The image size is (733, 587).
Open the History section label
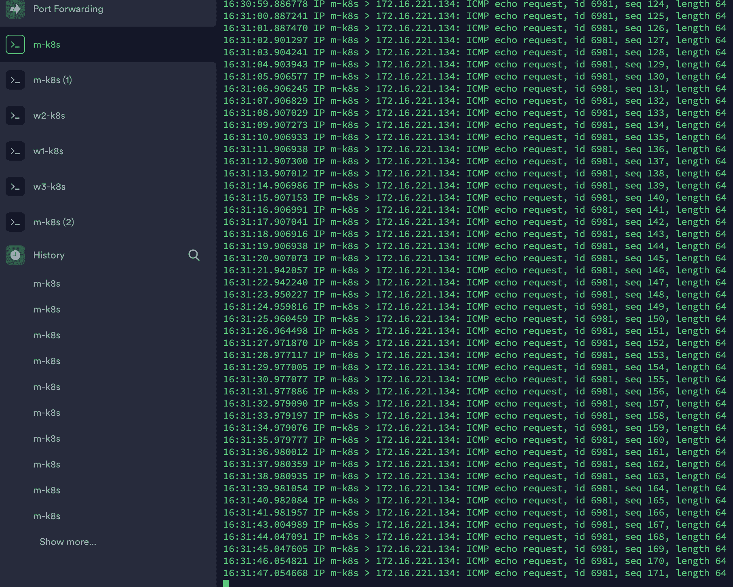(x=49, y=255)
